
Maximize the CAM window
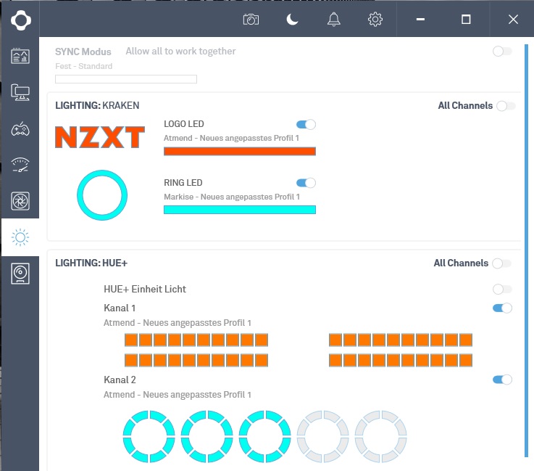click(466, 20)
